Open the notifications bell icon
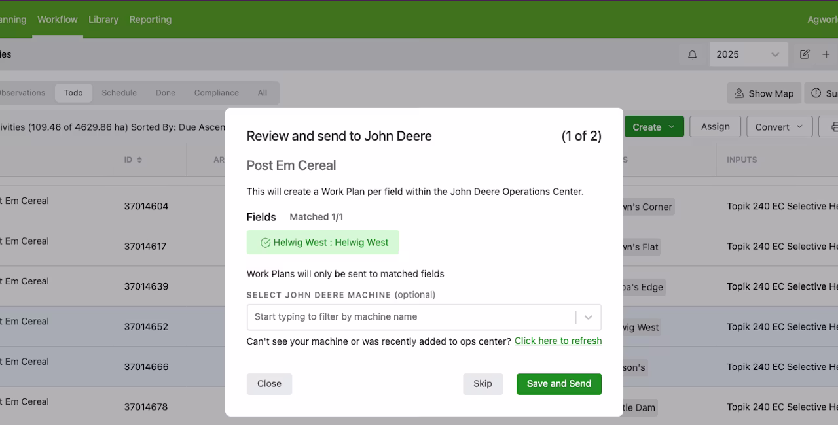Image resolution: width=838 pixels, height=425 pixels. tap(692, 55)
